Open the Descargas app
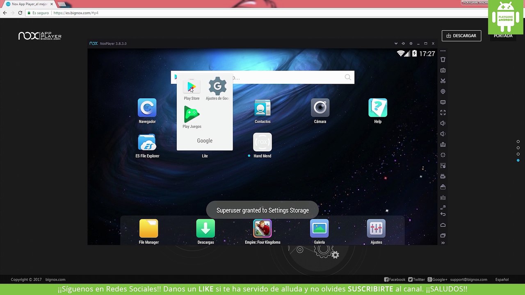Viewport: 525px width, 295px height. (205, 232)
